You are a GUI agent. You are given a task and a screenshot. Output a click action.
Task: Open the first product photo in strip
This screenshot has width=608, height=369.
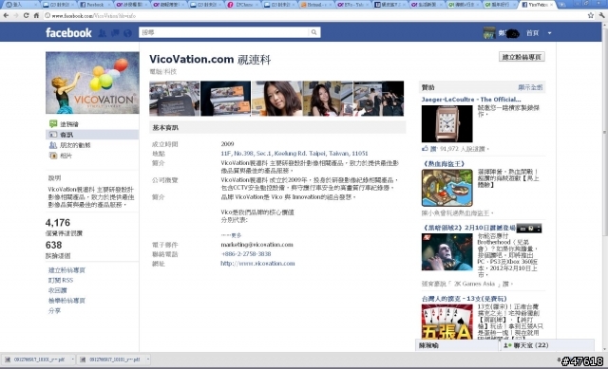point(175,99)
